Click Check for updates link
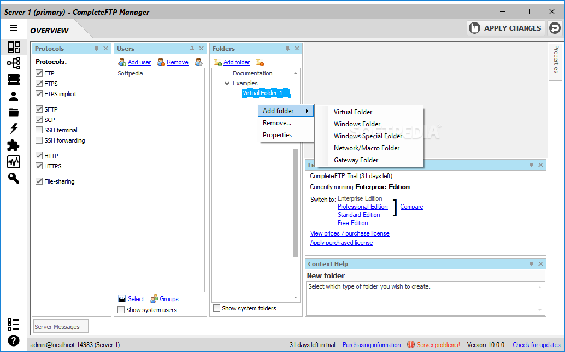 pos(537,345)
